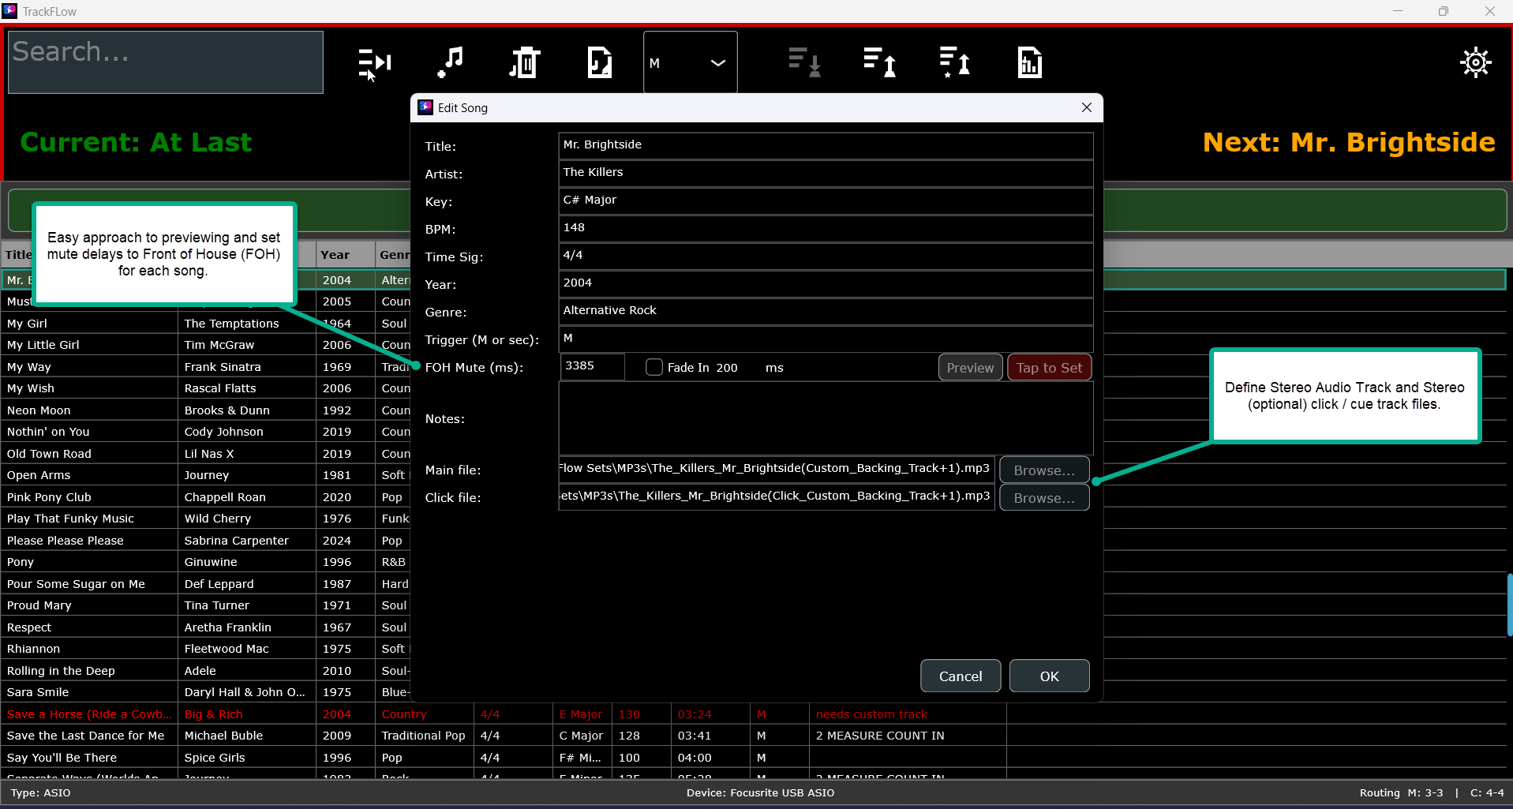Close the Edit Song dialog
1513x809 pixels.
click(1086, 108)
